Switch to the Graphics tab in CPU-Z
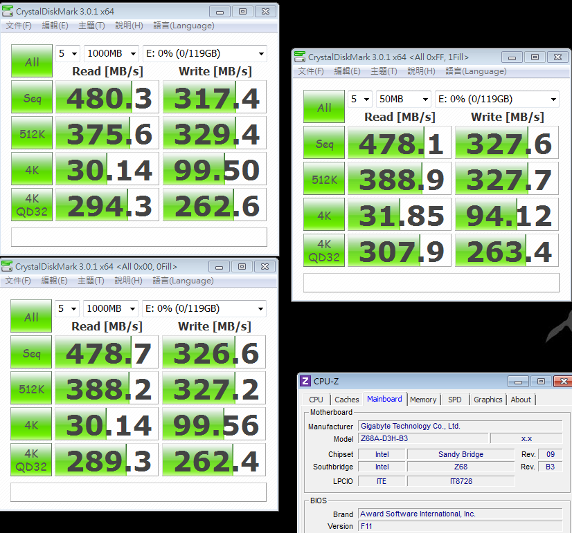The image size is (572, 533). pyautogui.click(x=488, y=400)
